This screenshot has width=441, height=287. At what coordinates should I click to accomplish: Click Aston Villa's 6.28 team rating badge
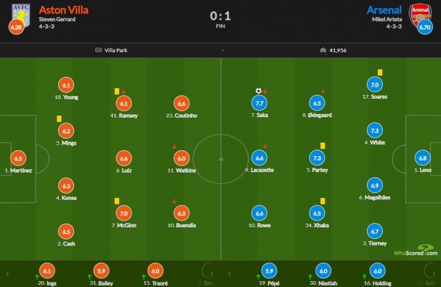tap(16, 27)
